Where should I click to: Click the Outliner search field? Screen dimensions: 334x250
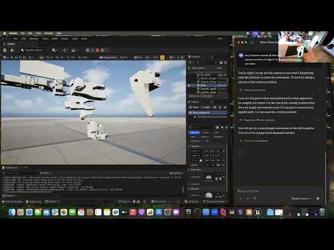click(207, 62)
